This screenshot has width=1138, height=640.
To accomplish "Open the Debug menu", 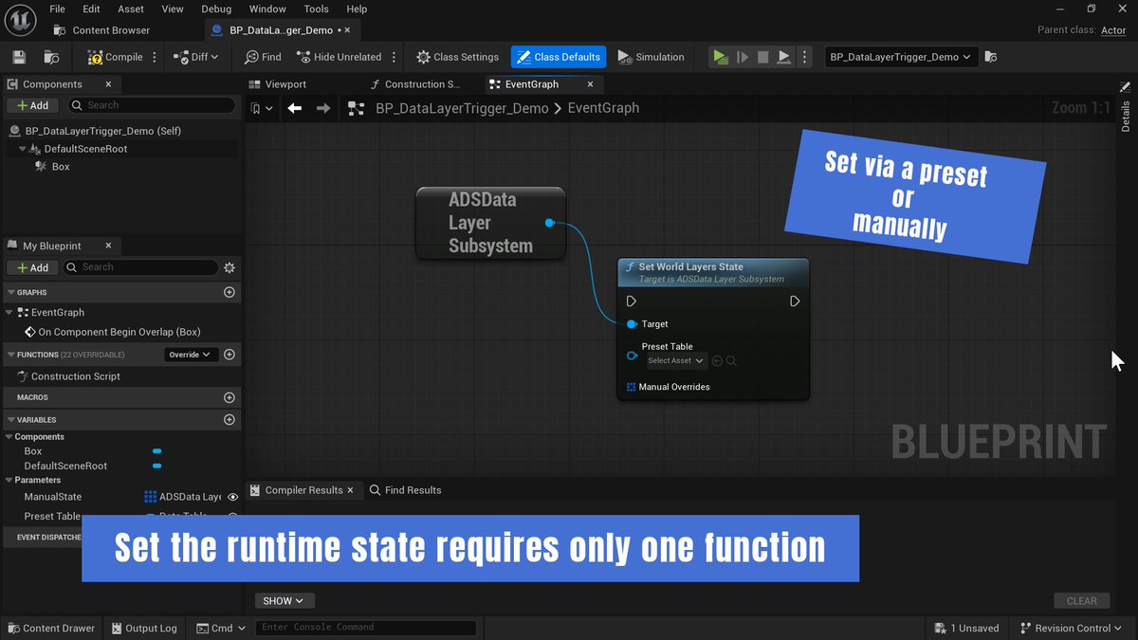I will coord(216,9).
